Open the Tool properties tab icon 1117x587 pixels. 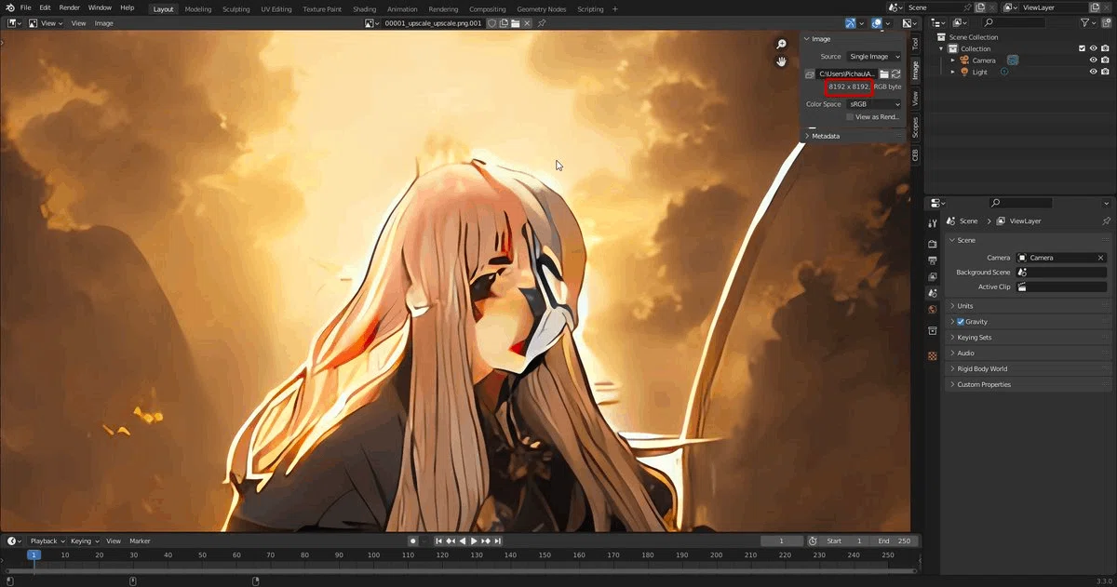933,223
